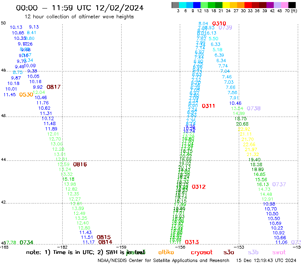The width and height of the screenshot is (301, 264).
Task: Select the wave height value 20.68
Action: [x=242, y=124]
